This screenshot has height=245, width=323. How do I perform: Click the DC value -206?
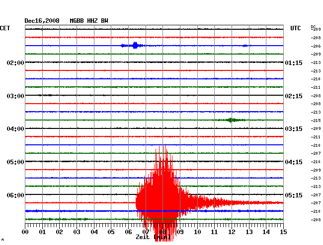(316, 46)
